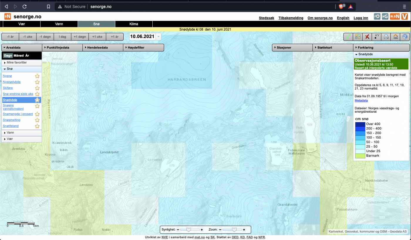411x240 pixels.
Task: Switch to the Klima tab
Action: click(134, 24)
